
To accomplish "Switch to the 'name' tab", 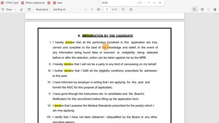I will pyautogui.click(x=58, y=3).
